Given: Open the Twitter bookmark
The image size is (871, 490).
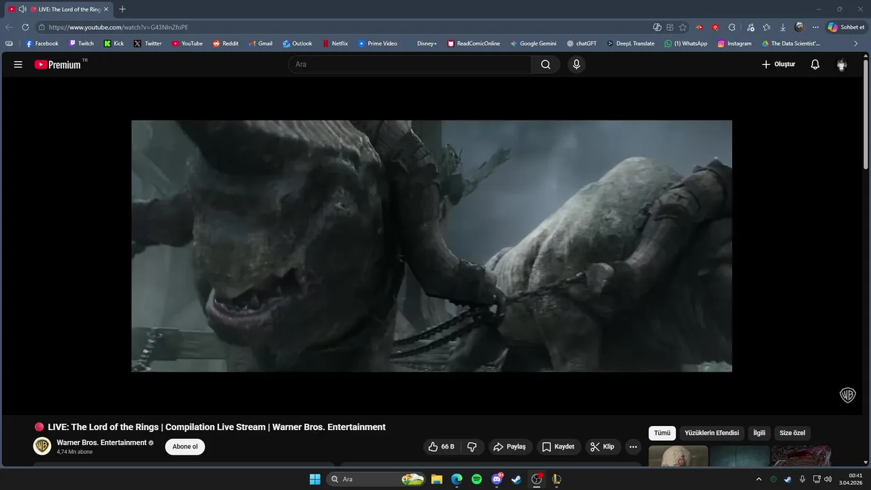Looking at the screenshot, I should [x=148, y=44].
